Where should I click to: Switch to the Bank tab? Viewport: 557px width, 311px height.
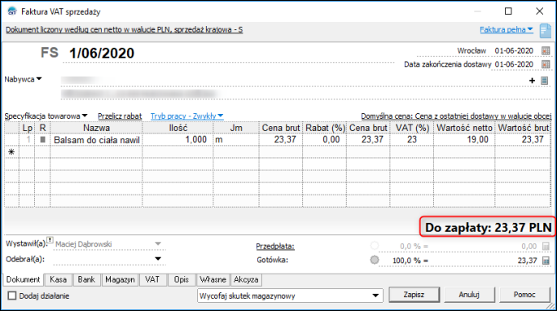(86, 279)
